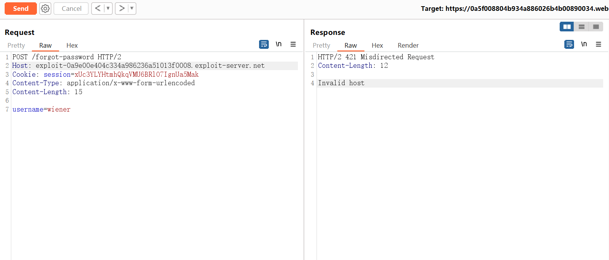The image size is (609, 260).
Task: Select the Response Raw tab
Action: [351, 45]
